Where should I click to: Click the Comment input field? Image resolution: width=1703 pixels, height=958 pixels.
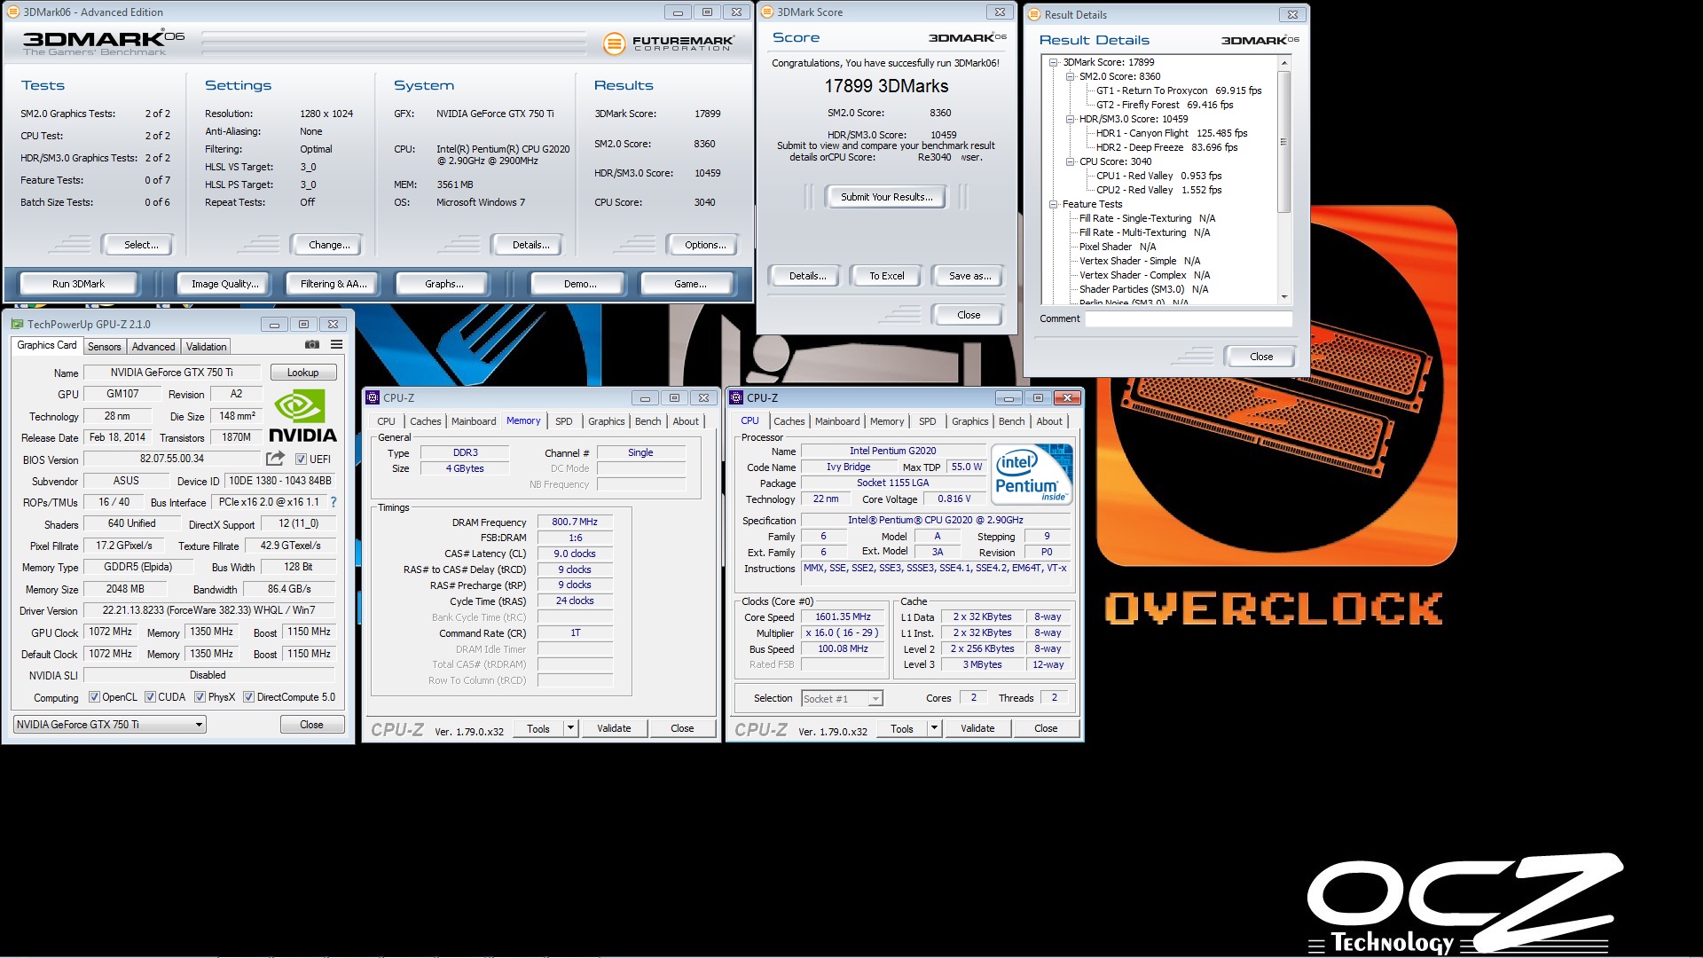pyautogui.click(x=1189, y=318)
